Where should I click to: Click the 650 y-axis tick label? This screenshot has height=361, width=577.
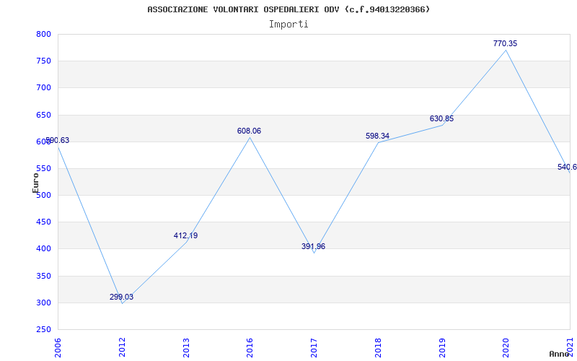[43, 115]
